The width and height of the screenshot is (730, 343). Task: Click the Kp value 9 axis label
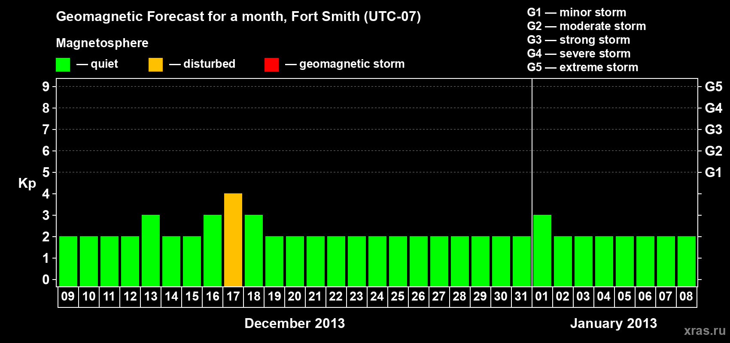click(46, 87)
